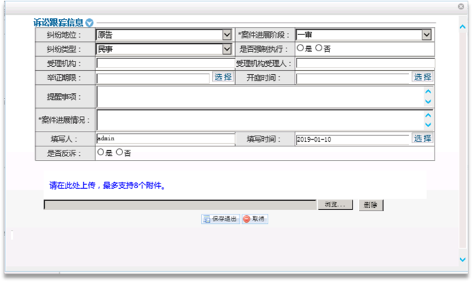Image resolution: width=473 pixels, height=282 pixels.
Task: Click the 受理机构 input field
Action: tap(164, 63)
